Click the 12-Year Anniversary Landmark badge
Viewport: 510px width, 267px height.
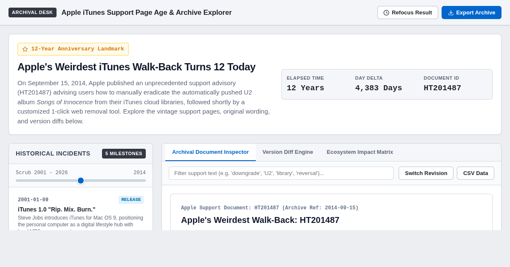73,49
